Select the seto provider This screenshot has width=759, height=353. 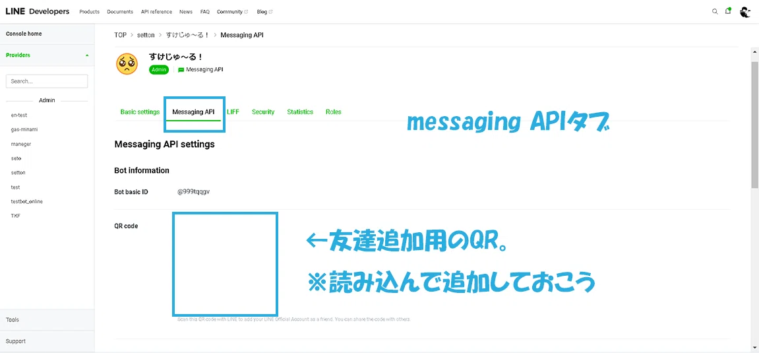point(16,158)
